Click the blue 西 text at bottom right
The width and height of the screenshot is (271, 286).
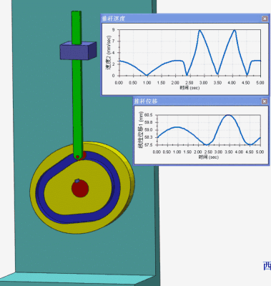(x=267, y=266)
